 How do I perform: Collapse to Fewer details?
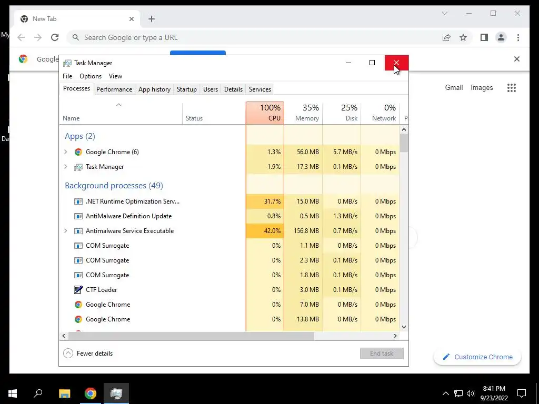(88, 353)
